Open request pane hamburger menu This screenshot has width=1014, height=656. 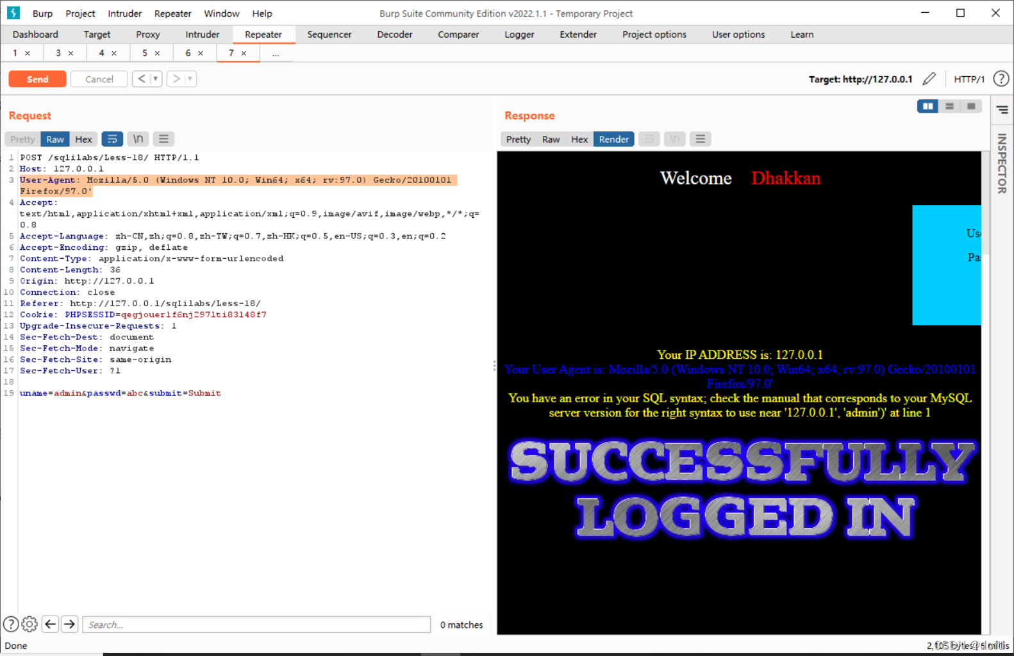[x=163, y=139]
